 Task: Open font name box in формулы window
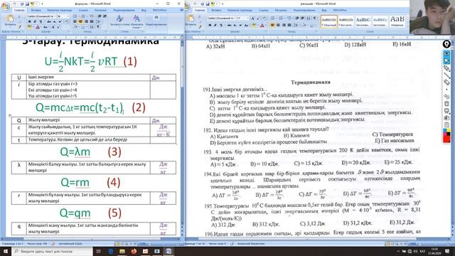tap(41, 16)
